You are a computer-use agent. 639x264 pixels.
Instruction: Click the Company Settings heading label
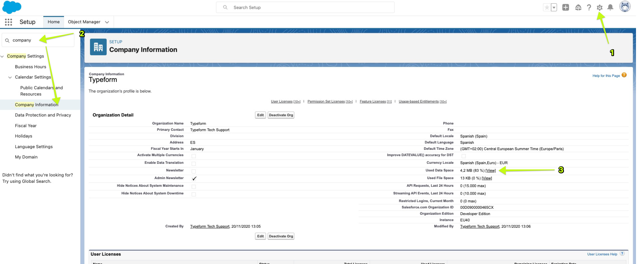coord(25,56)
